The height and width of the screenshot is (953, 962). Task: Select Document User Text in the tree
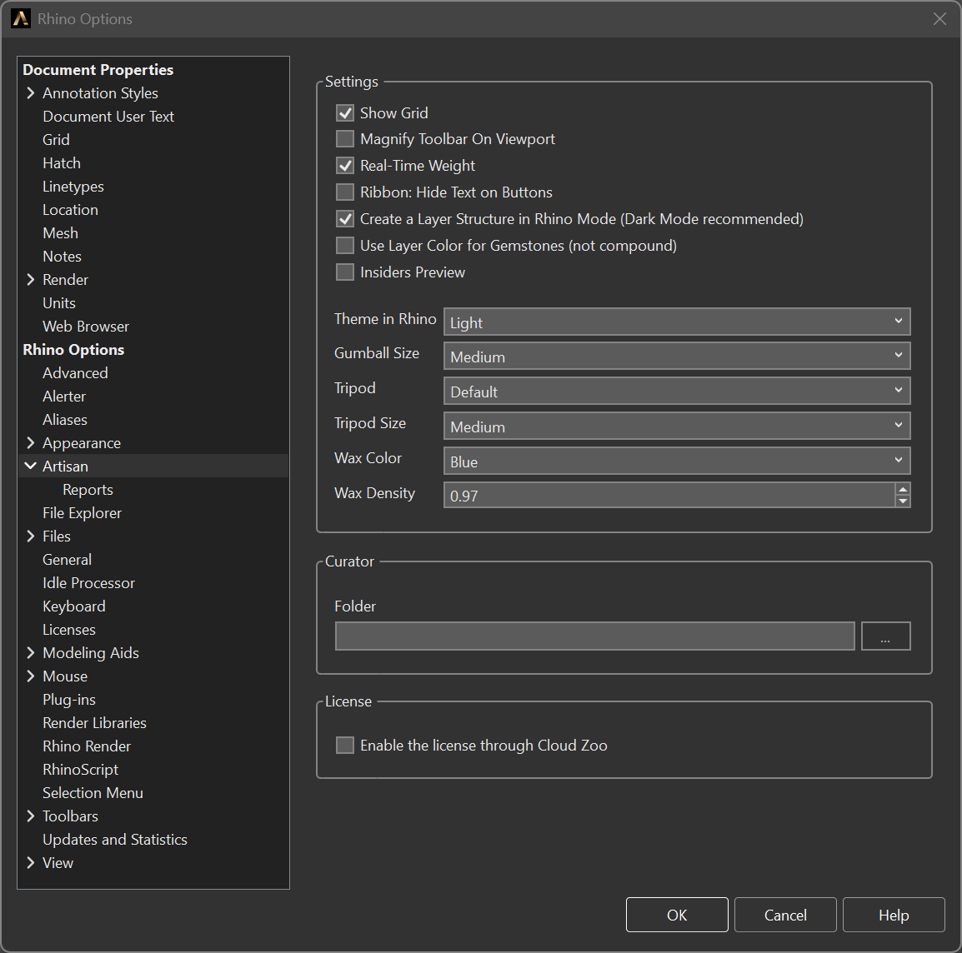coord(108,117)
